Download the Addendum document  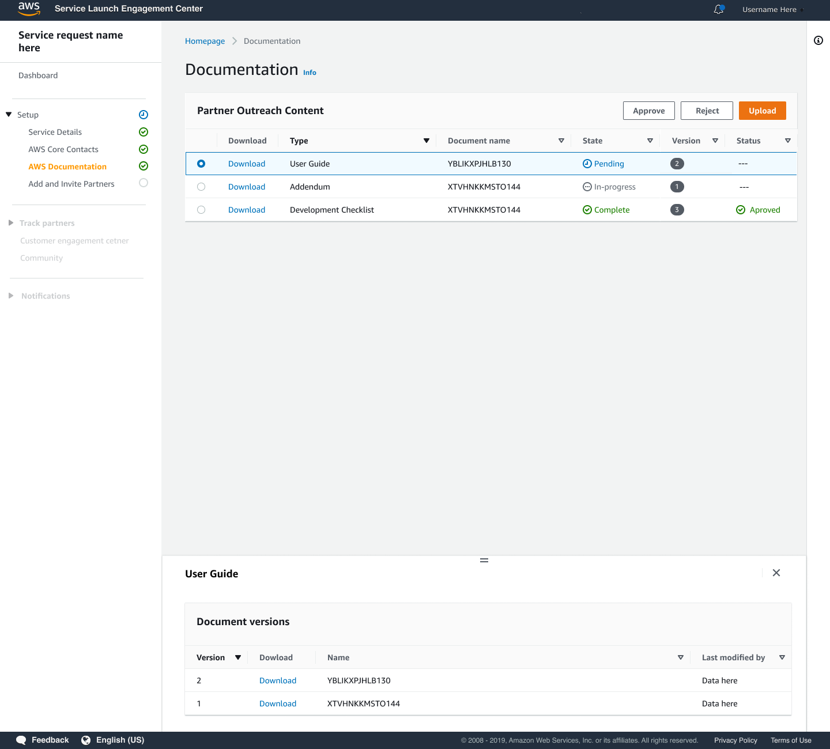tap(247, 187)
